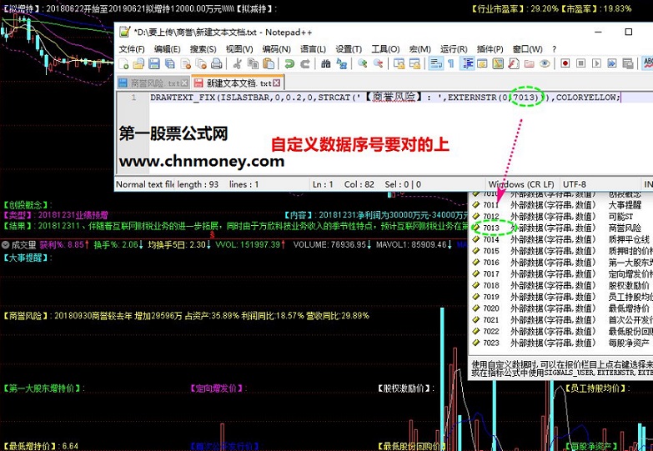
Task: Open the Replace dialog icon
Action: 341,63
